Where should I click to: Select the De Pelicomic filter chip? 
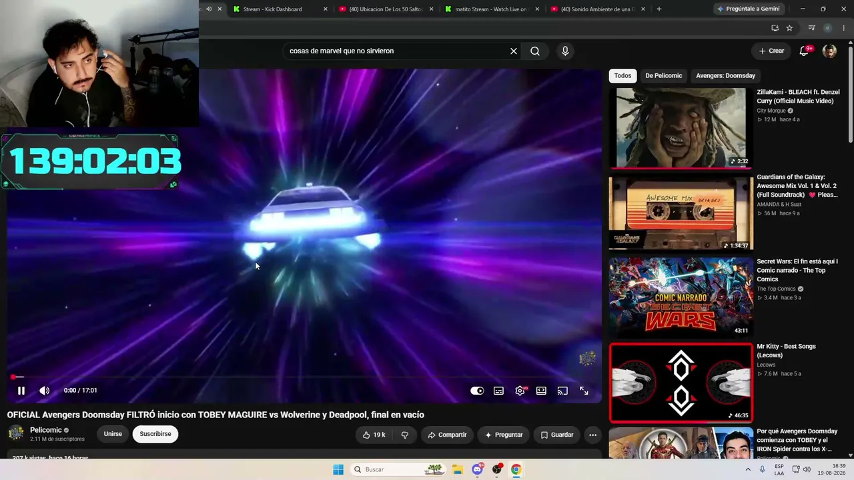coord(664,75)
